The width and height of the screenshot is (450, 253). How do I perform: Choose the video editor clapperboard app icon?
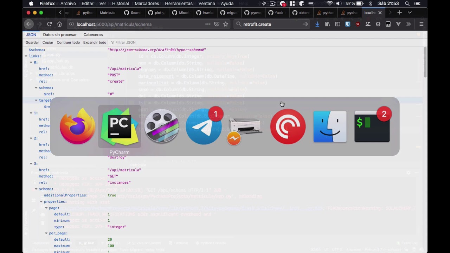click(x=162, y=126)
